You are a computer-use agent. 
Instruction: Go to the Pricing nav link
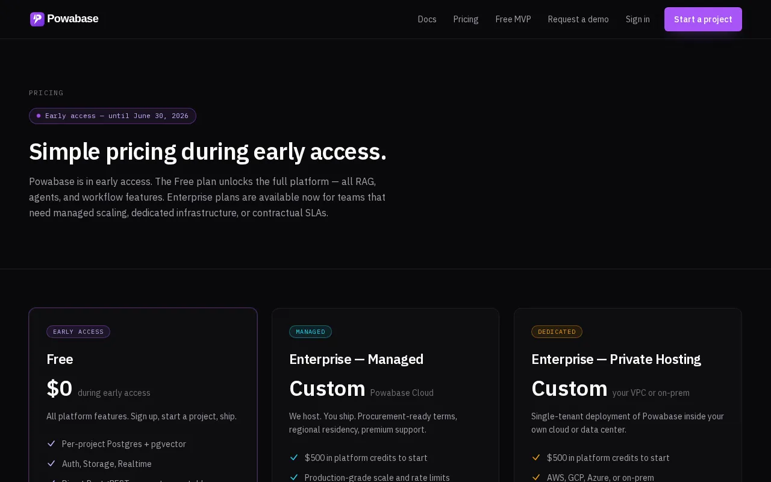pyautogui.click(x=466, y=19)
